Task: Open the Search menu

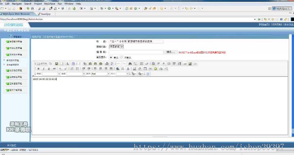Action: click(28, 4)
